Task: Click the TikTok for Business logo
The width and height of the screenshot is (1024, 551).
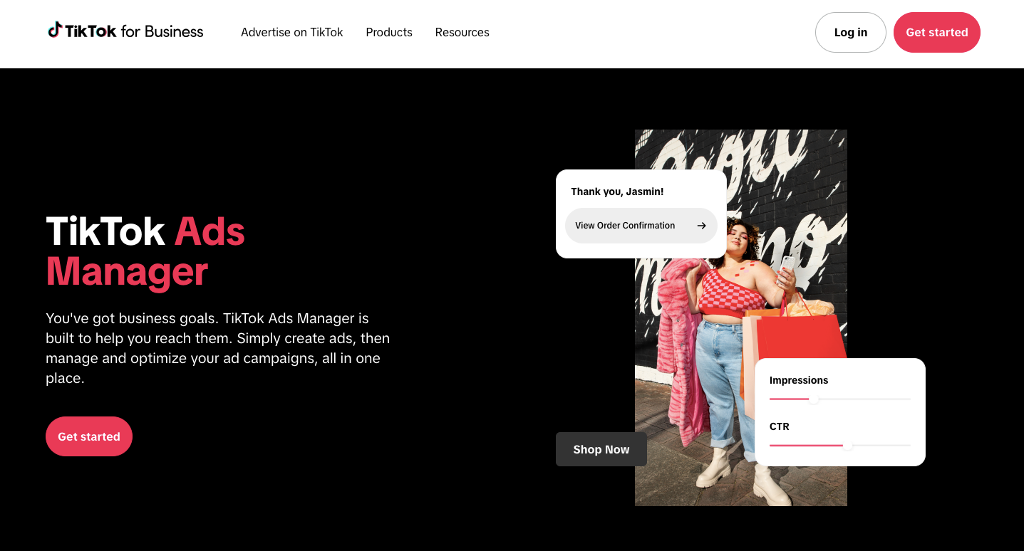Action: 125,31
